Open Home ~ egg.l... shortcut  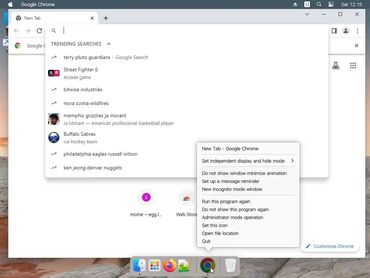coord(146,203)
